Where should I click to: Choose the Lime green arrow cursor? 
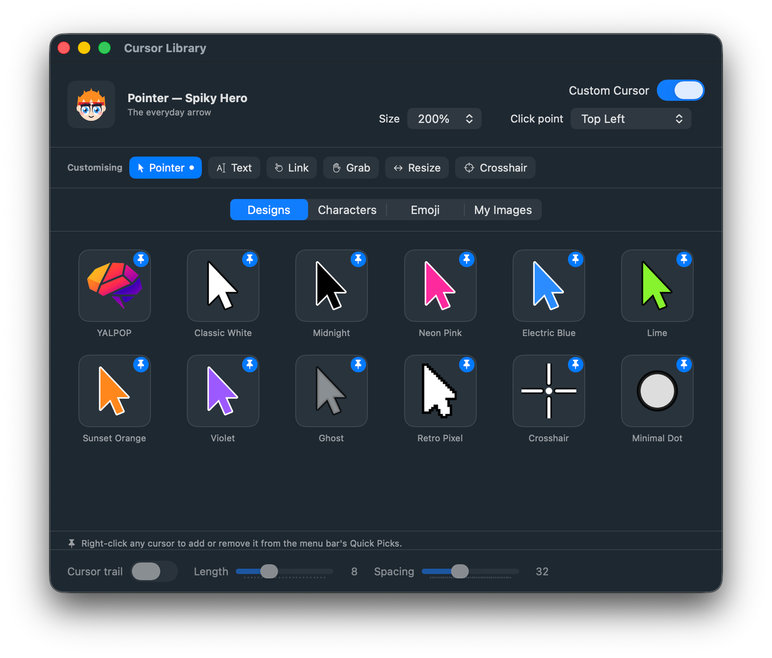coord(657,285)
